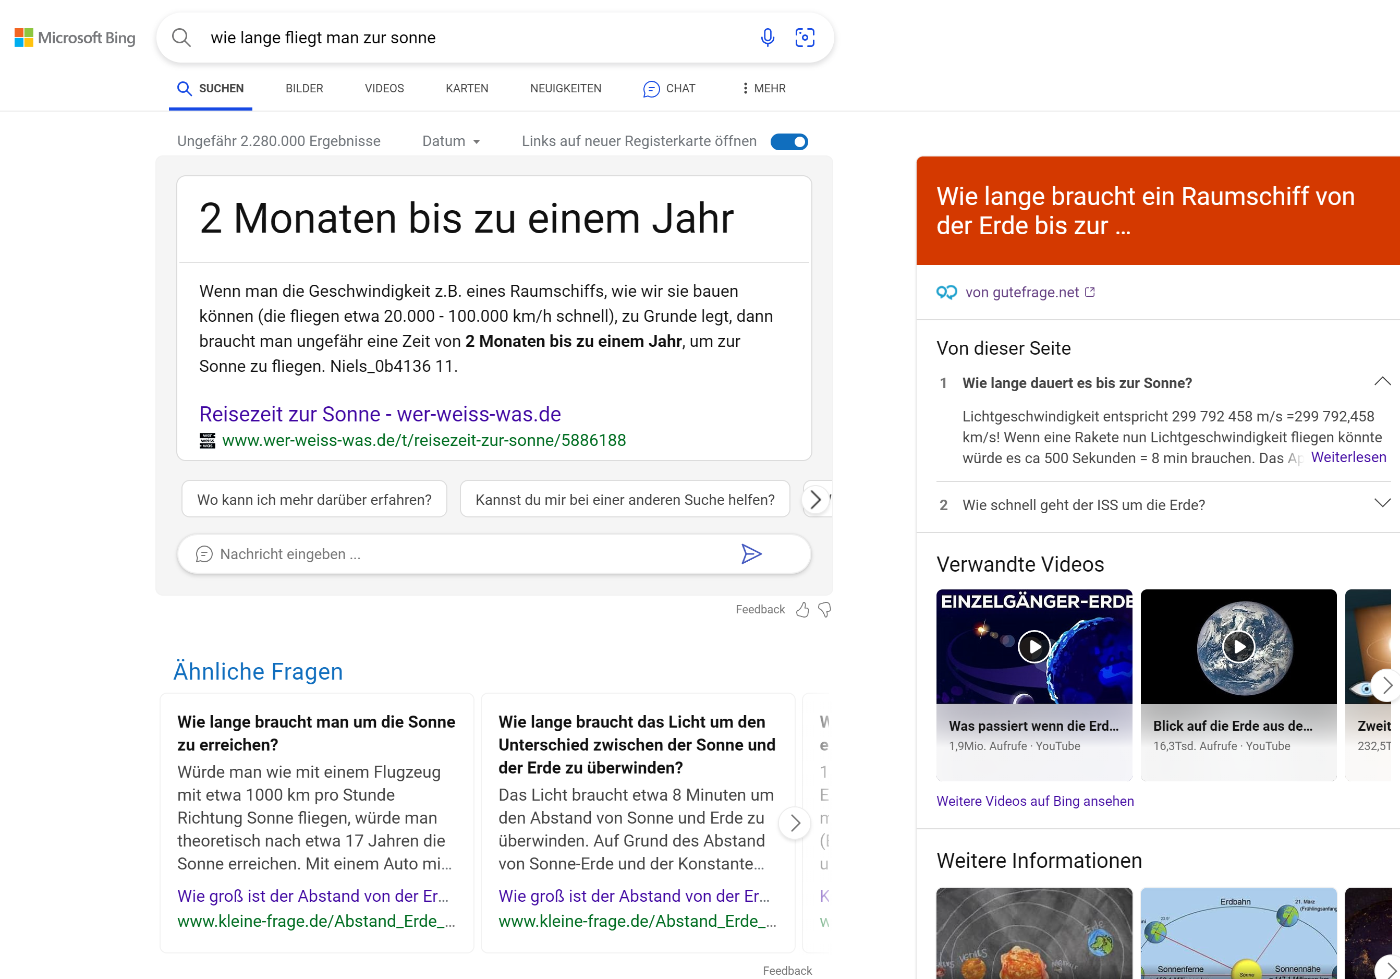
Task: Expand Wie schnell geht der ISS question
Action: 1382,504
